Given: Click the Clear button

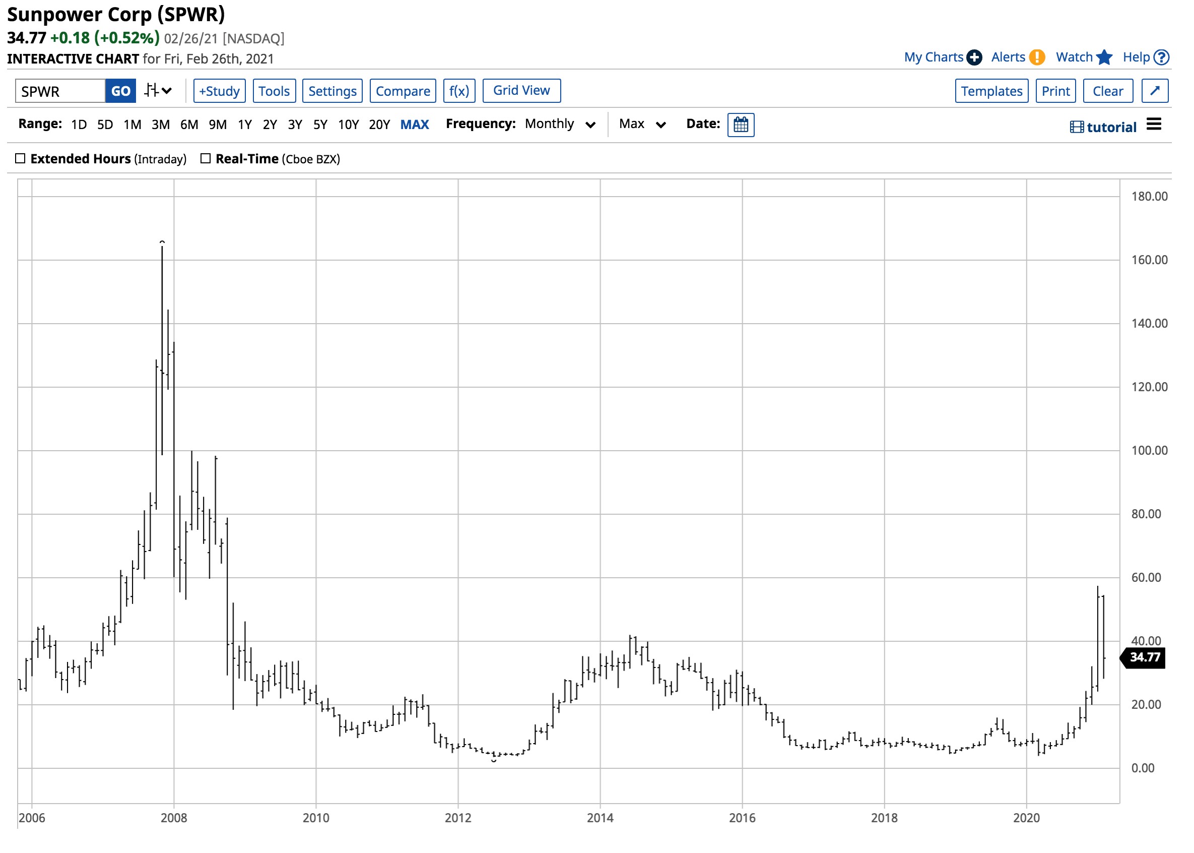Looking at the screenshot, I should click(x=1107, y=91).
